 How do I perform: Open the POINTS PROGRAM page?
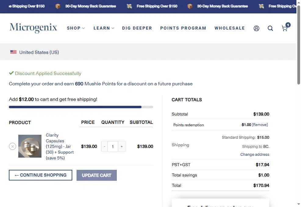point(183,28)
